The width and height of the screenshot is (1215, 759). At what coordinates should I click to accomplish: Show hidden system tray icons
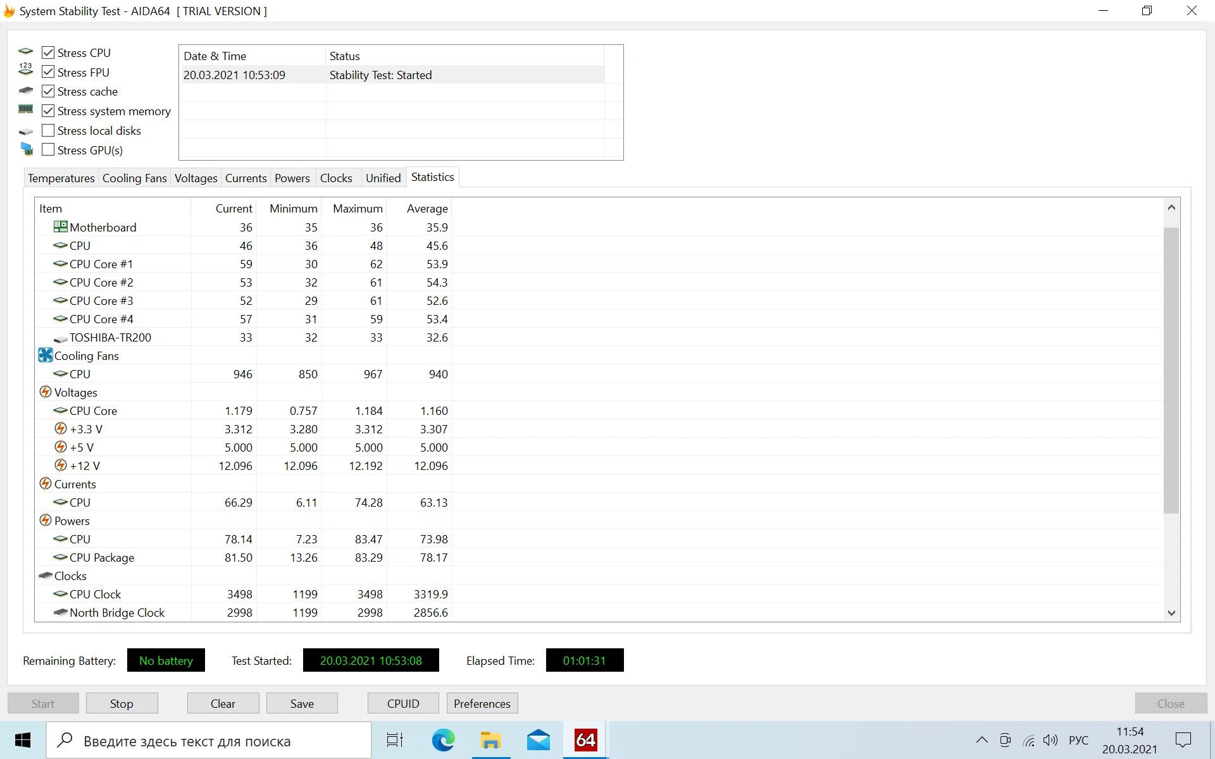click(981, 740)
